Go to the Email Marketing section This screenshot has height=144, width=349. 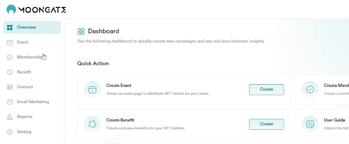33,102
